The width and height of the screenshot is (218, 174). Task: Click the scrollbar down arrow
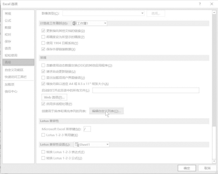click(214, 161)
